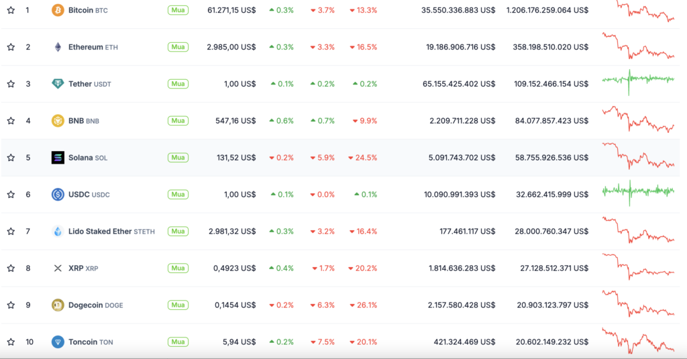This screenshot has height=359, width=687.
Task: Open the Dogecoin DOGE coin page
Action: (x=95, y=305)
